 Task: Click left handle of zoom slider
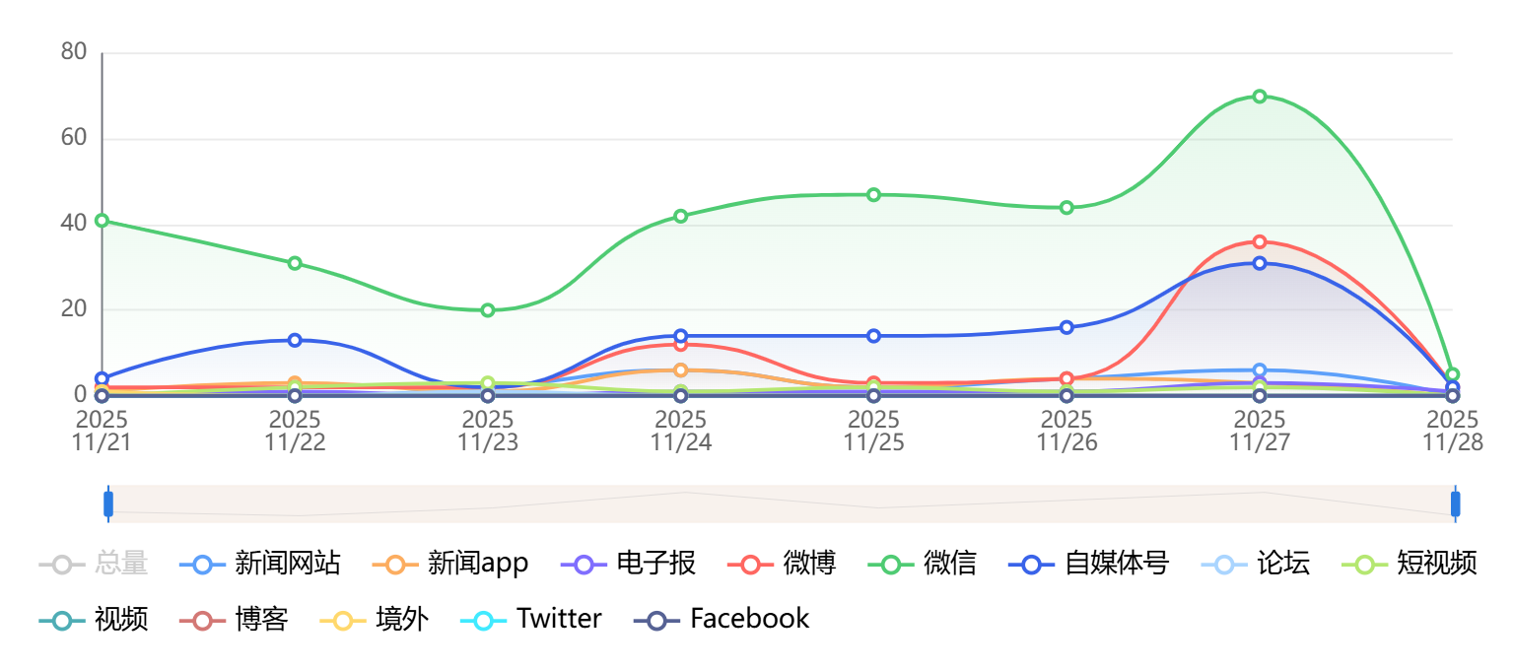click(x=108, y=503)
